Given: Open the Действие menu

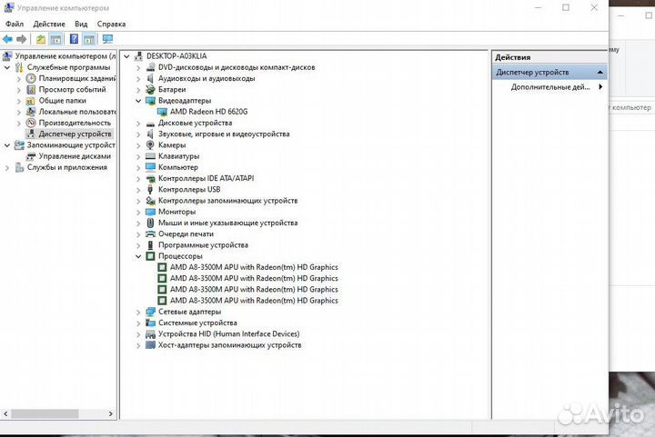Looking at the screenshot, I should point(49,25).
